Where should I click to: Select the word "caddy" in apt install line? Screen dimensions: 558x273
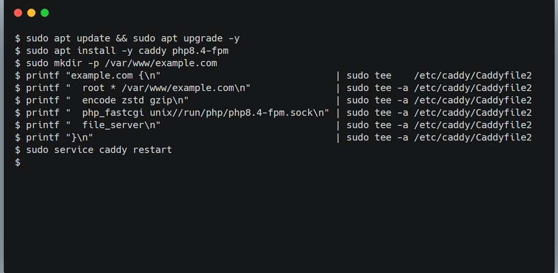coord(150,51)
